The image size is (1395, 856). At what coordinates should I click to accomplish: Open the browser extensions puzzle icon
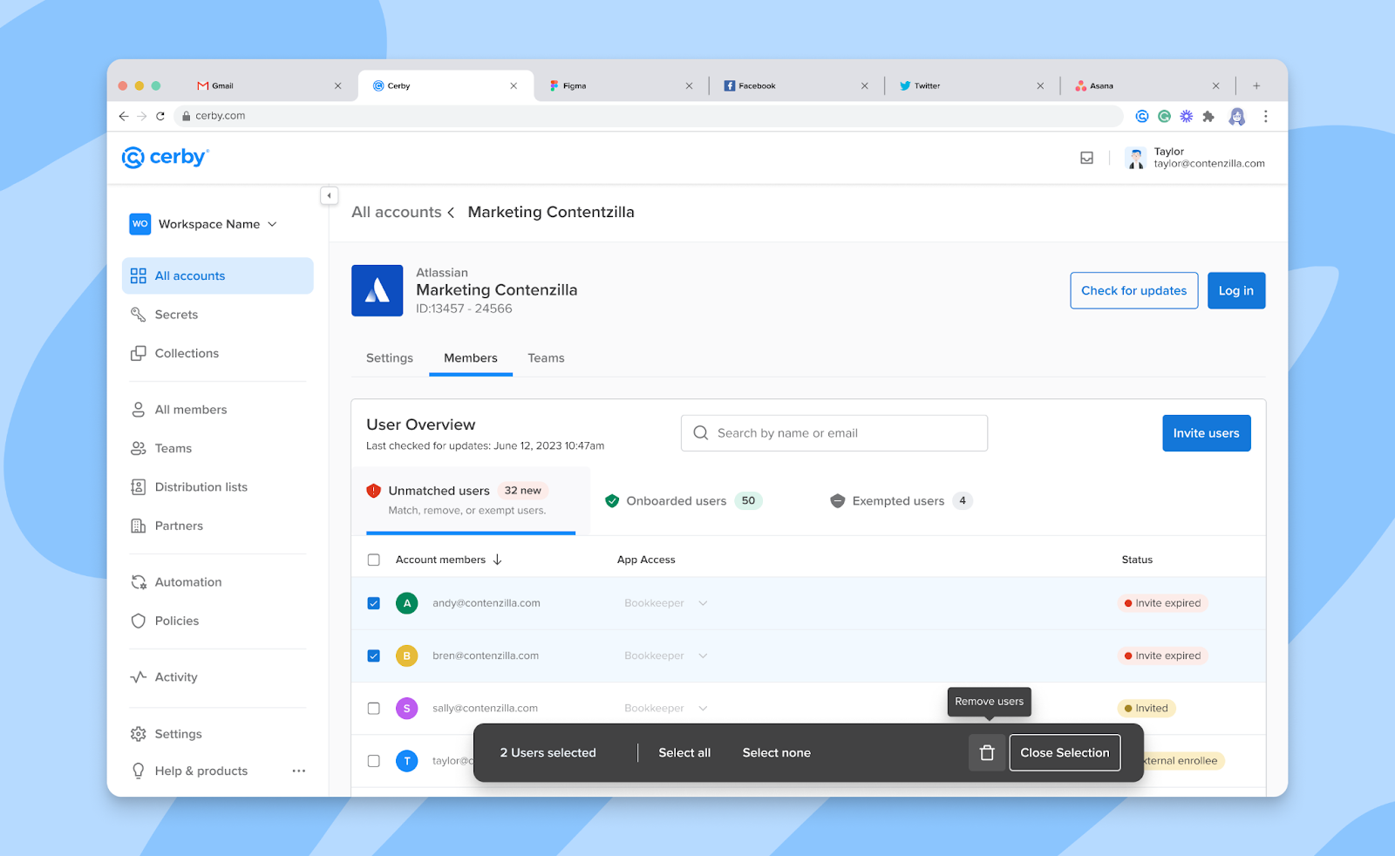tap(1208, 116)
